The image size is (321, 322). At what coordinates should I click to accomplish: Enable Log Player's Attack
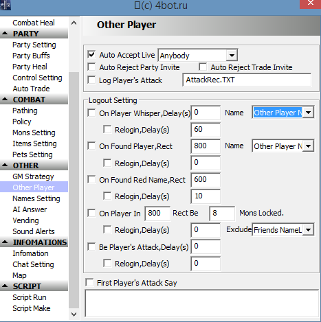click(91, 80)
